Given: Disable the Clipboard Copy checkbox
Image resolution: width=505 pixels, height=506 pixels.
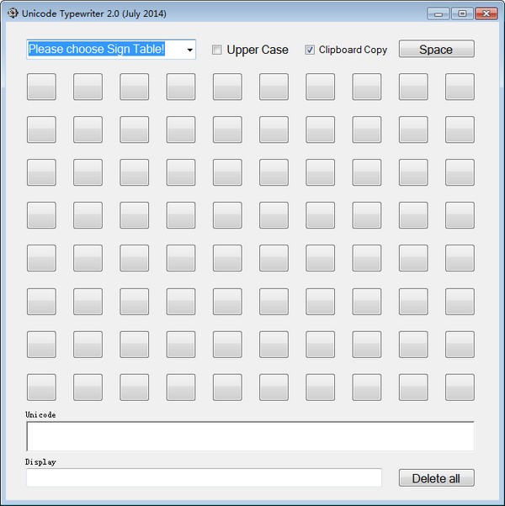Looking at the screenshot, I should (310, 50).
